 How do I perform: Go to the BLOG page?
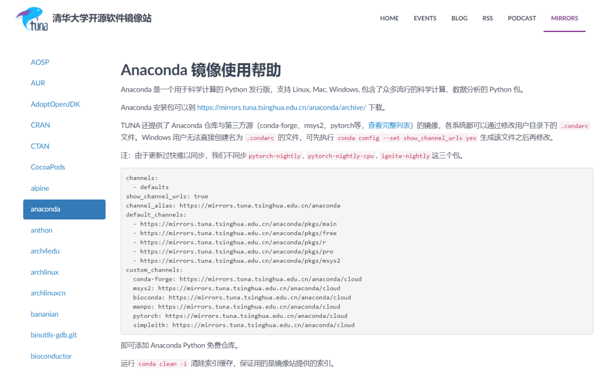coord(459,18)
